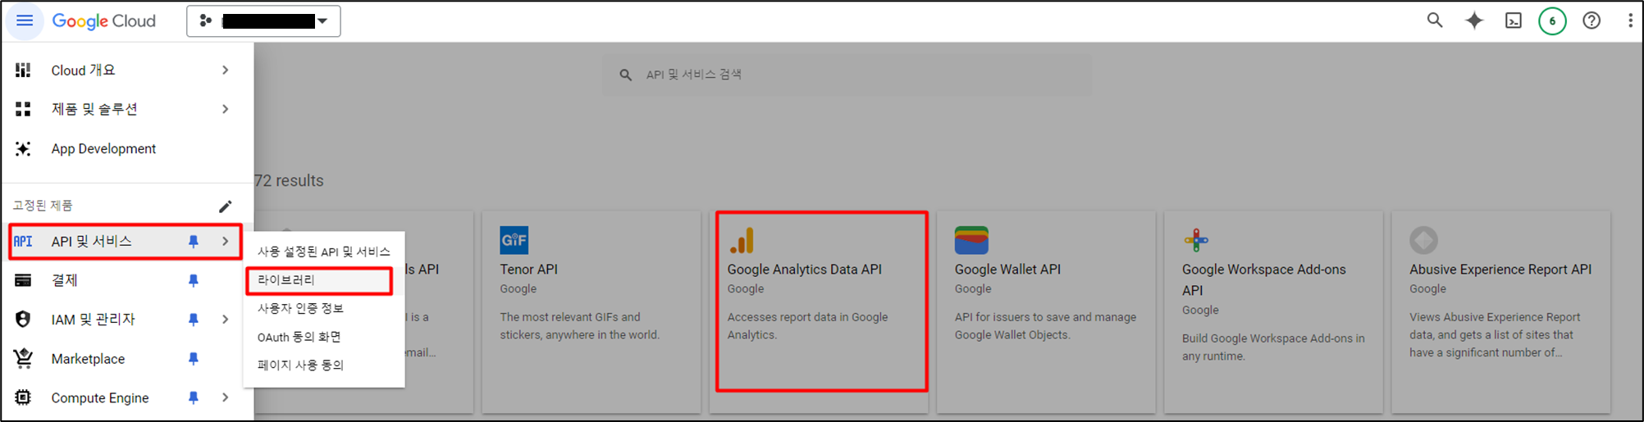Select 페이지 사용 동의 submenu item
The image size is (1644, 422).
[324, 365]
